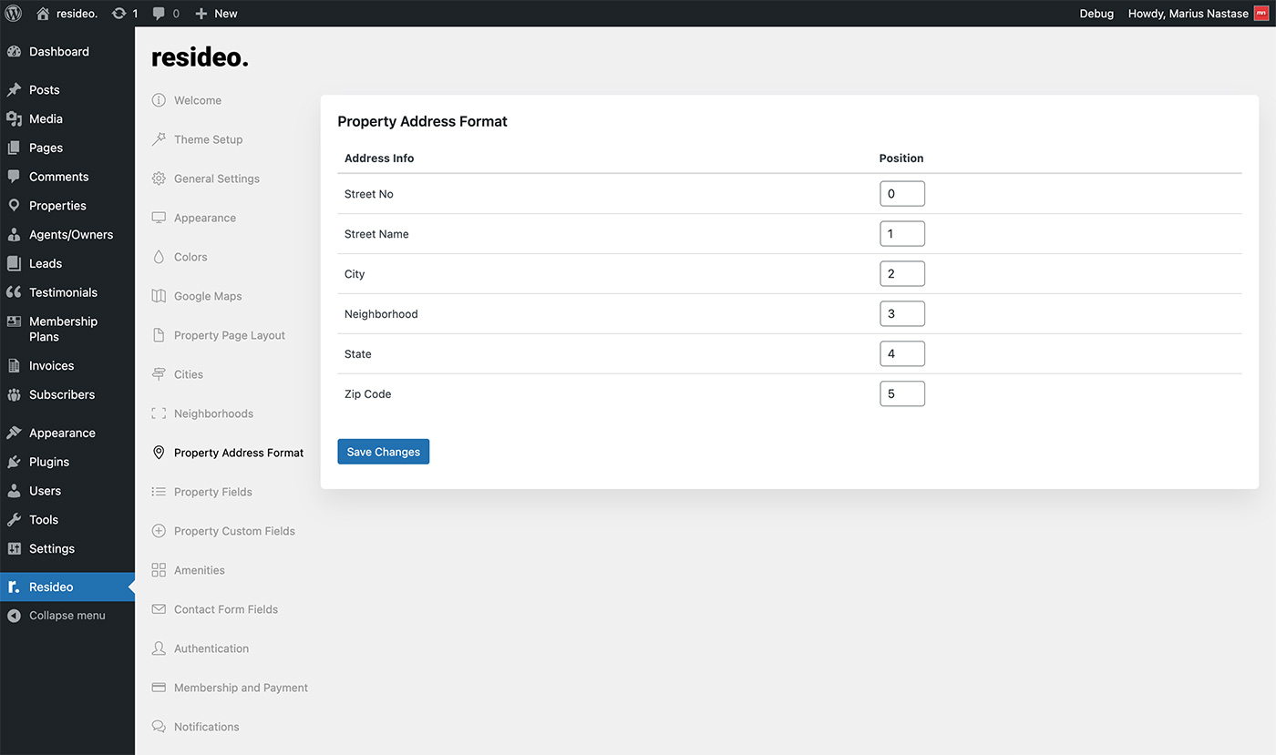
Task: Click the WordPress logo icon
Action: tap(14, 14)
